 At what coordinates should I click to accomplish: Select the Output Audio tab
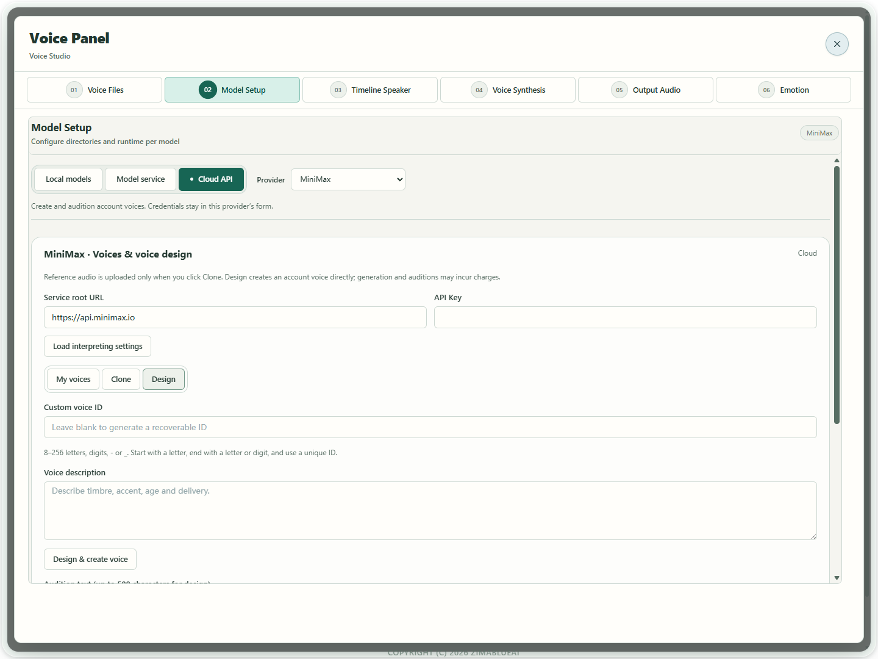pos(646,90)
